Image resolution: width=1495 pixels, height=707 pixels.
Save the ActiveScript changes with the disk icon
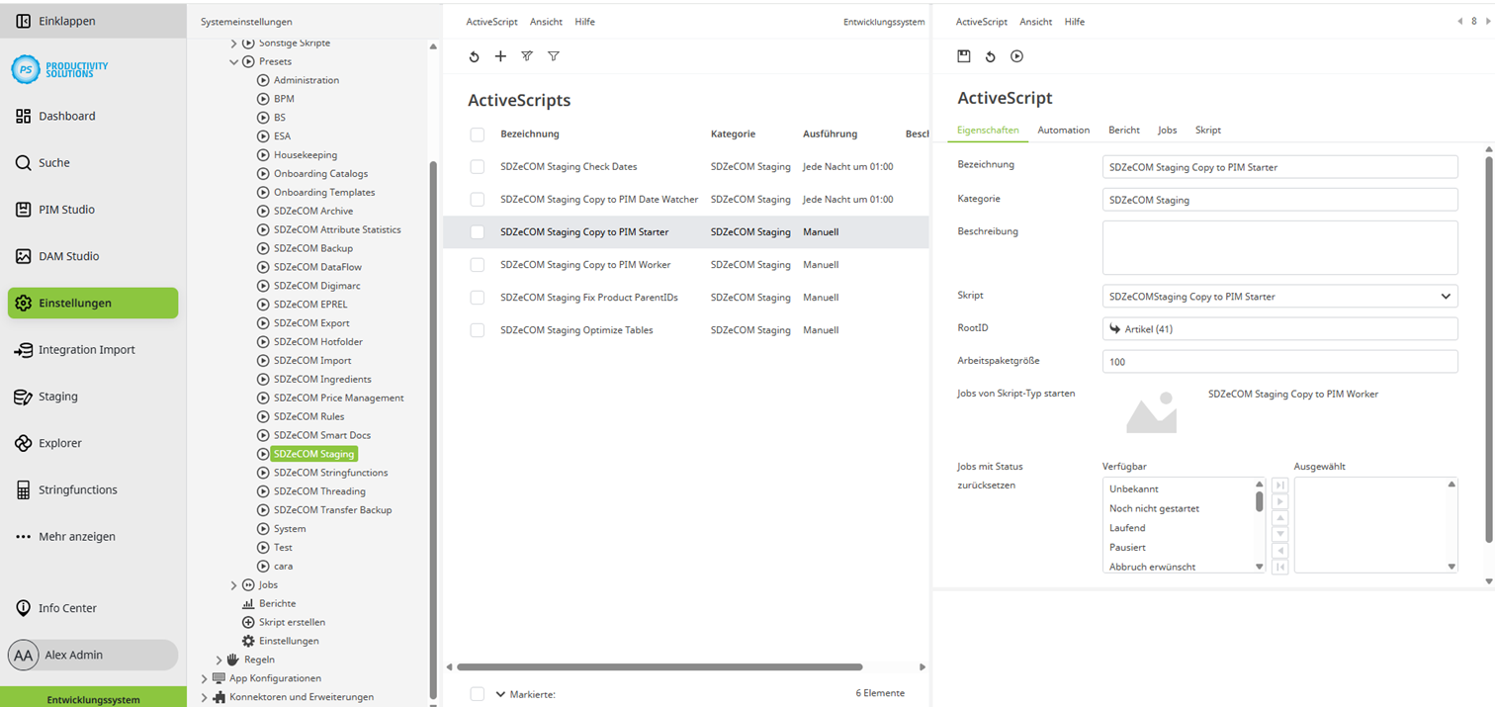point(963,56)
